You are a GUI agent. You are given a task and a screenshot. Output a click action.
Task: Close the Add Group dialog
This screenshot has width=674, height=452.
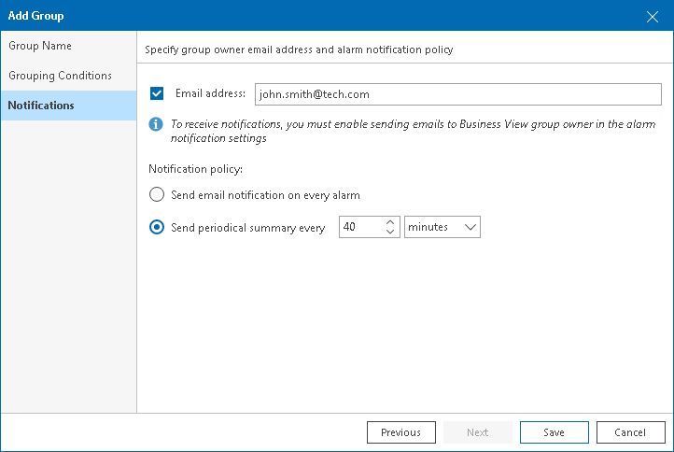click(x=653, y=16)
